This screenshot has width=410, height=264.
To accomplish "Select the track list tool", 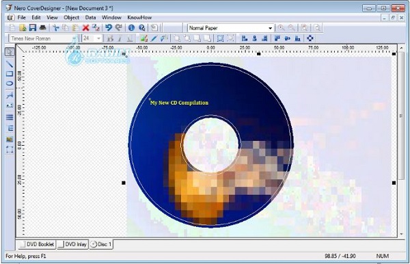I will tap(10, 117).
